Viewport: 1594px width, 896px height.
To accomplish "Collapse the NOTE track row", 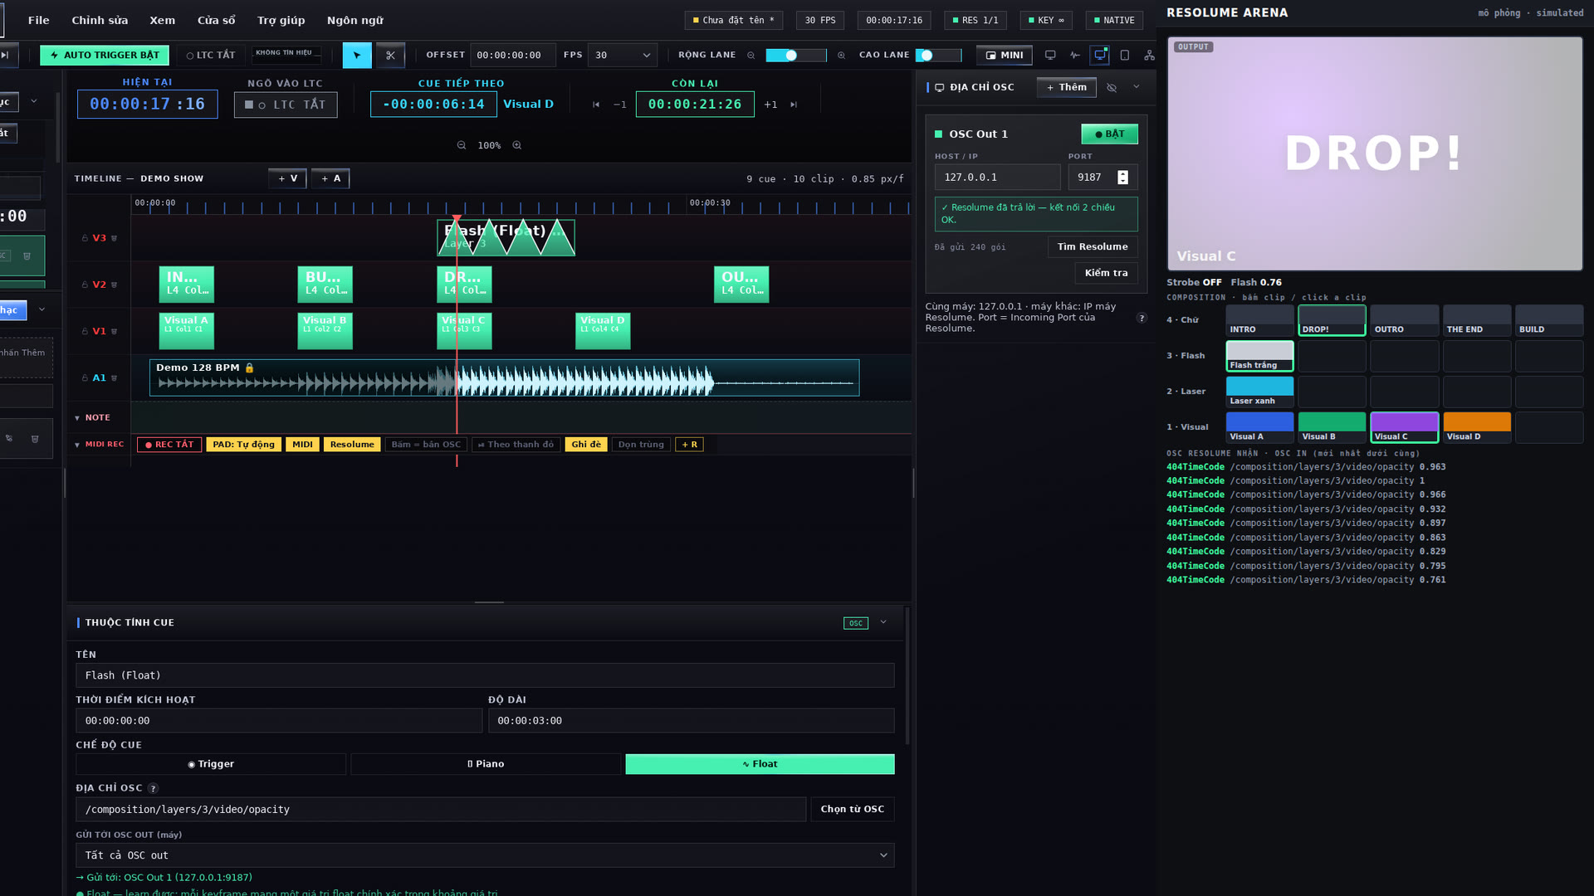I will (77, 418).
